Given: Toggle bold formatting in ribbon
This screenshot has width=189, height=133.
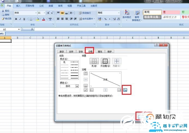Looking at the screenshot, I should [16, 19].
